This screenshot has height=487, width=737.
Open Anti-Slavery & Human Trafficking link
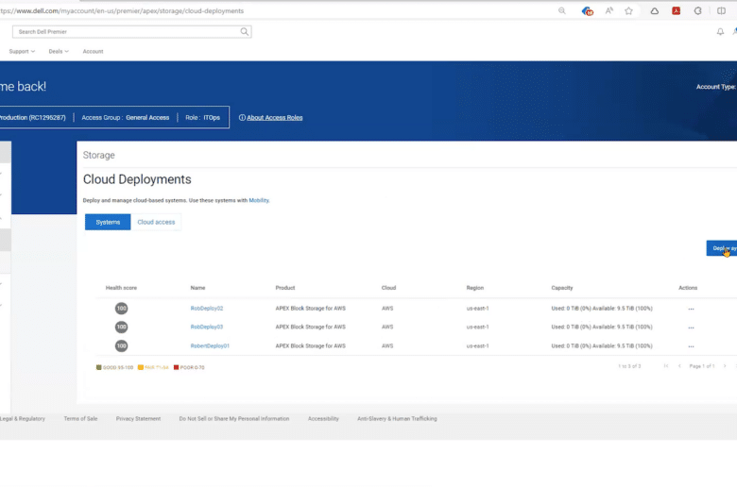[397, 418]
